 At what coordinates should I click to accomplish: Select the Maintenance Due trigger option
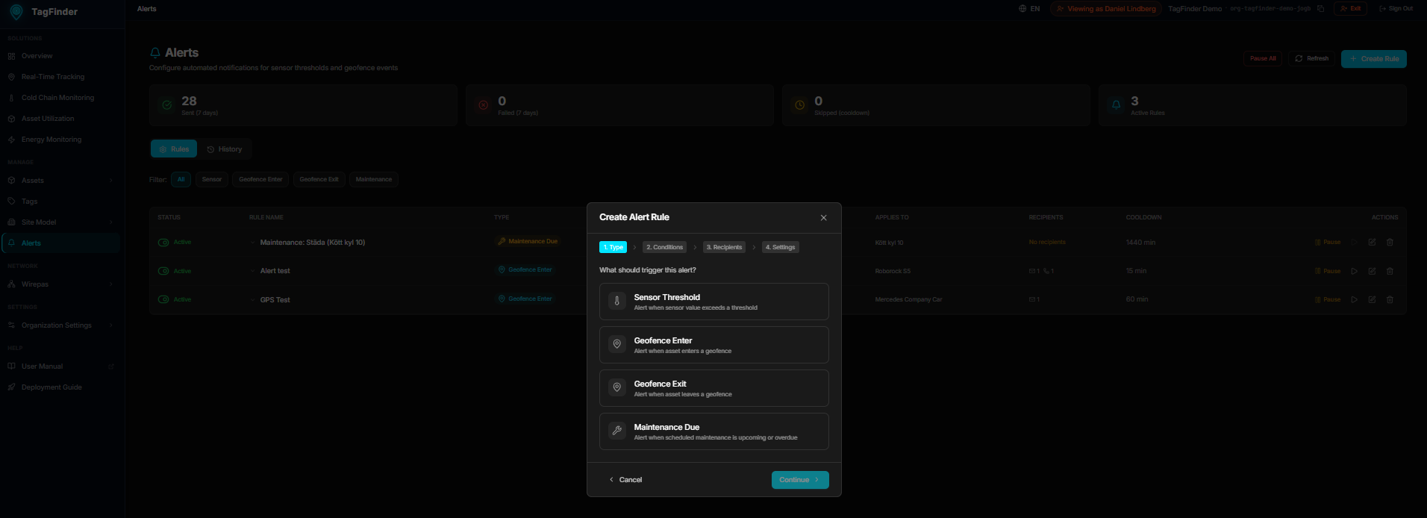[713, 431]
